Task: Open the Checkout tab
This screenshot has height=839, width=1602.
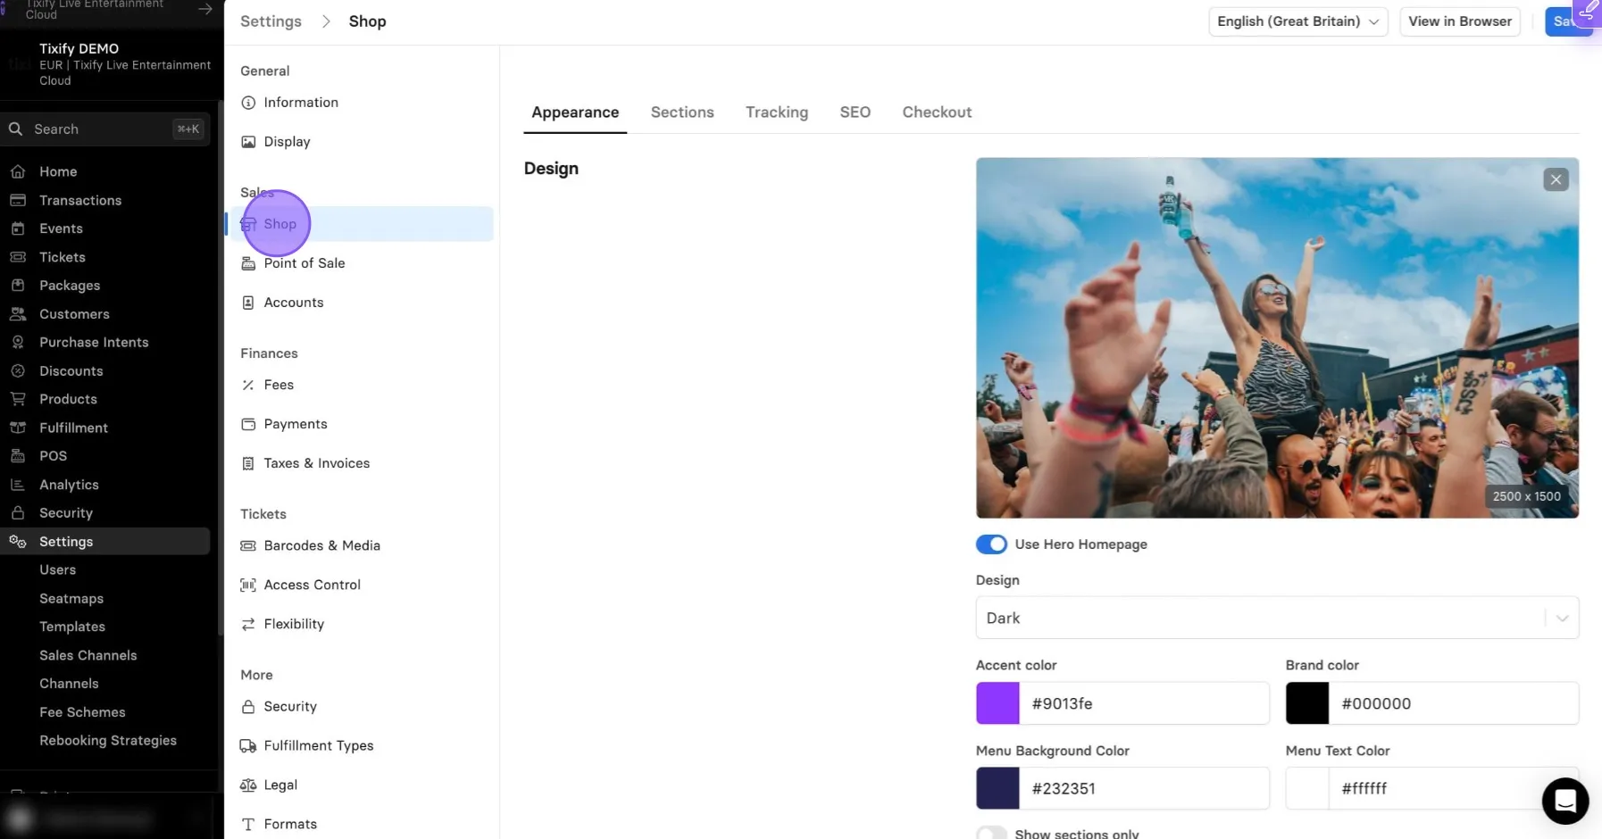Action: pyautogui.click(x=937, y=112)
